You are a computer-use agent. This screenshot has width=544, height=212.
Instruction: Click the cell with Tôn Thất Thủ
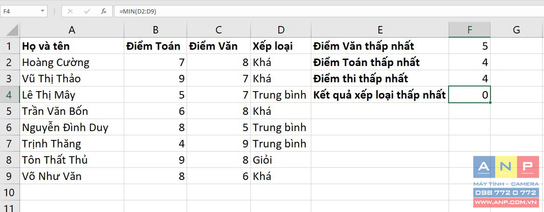[x=72, y=159]
